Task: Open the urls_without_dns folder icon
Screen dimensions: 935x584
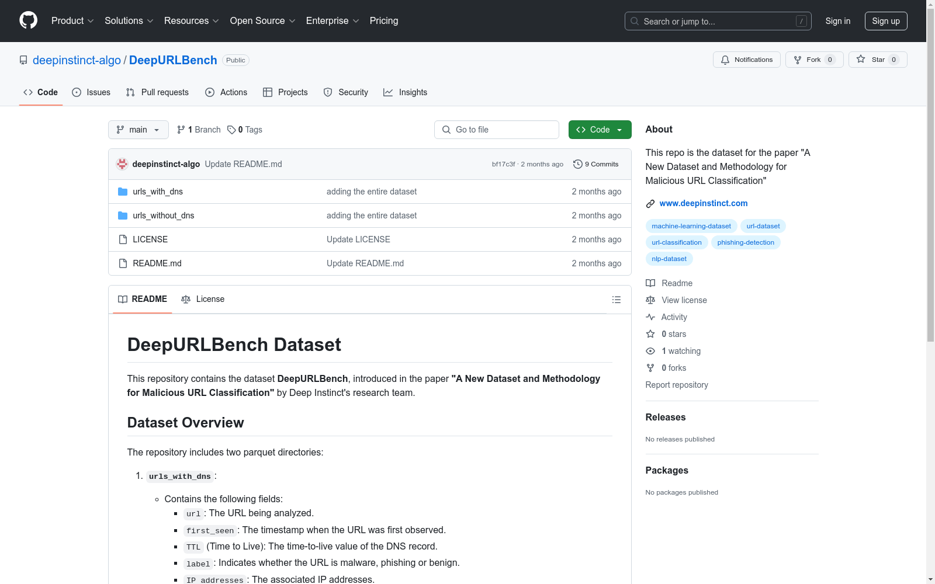Action: (x=123, y=215)
